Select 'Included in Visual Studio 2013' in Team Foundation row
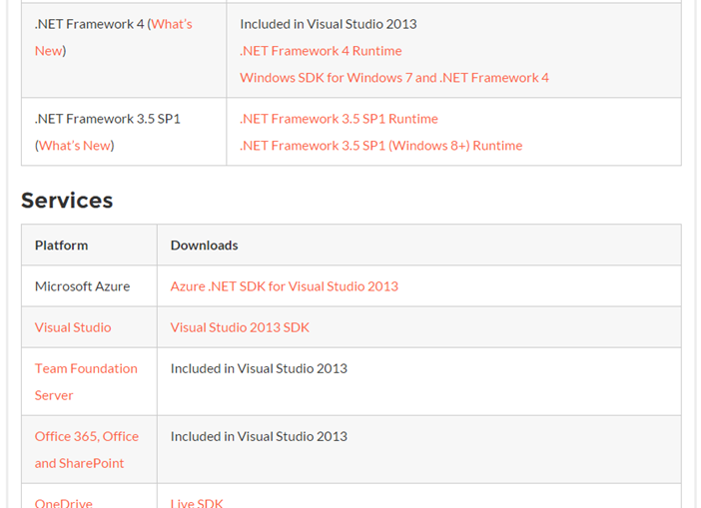 259,368
